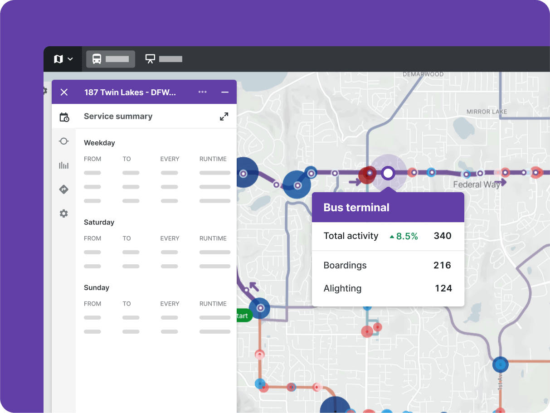Select the bus tab in top toolbar

coord(110,59)
